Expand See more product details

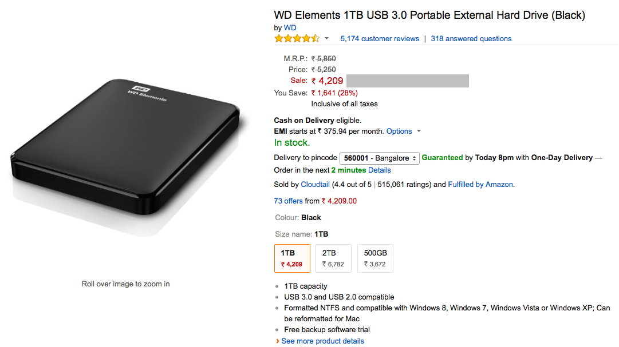322,341
